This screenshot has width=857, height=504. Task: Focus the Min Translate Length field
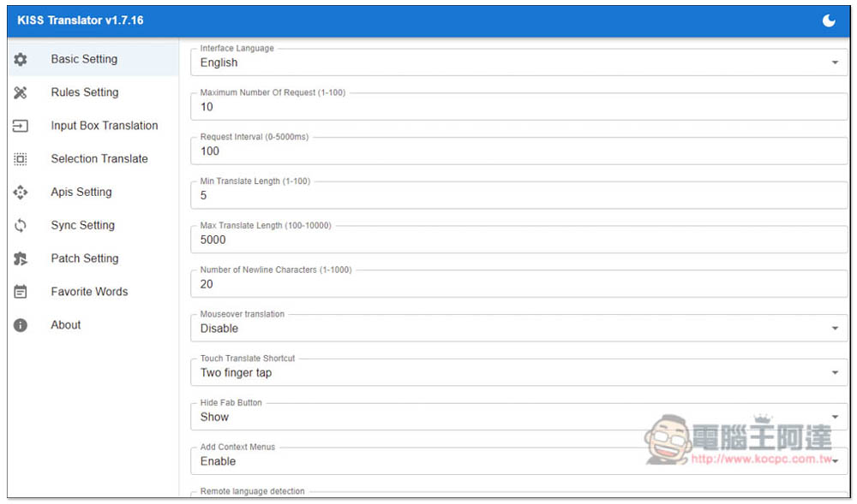click(518, 195)
